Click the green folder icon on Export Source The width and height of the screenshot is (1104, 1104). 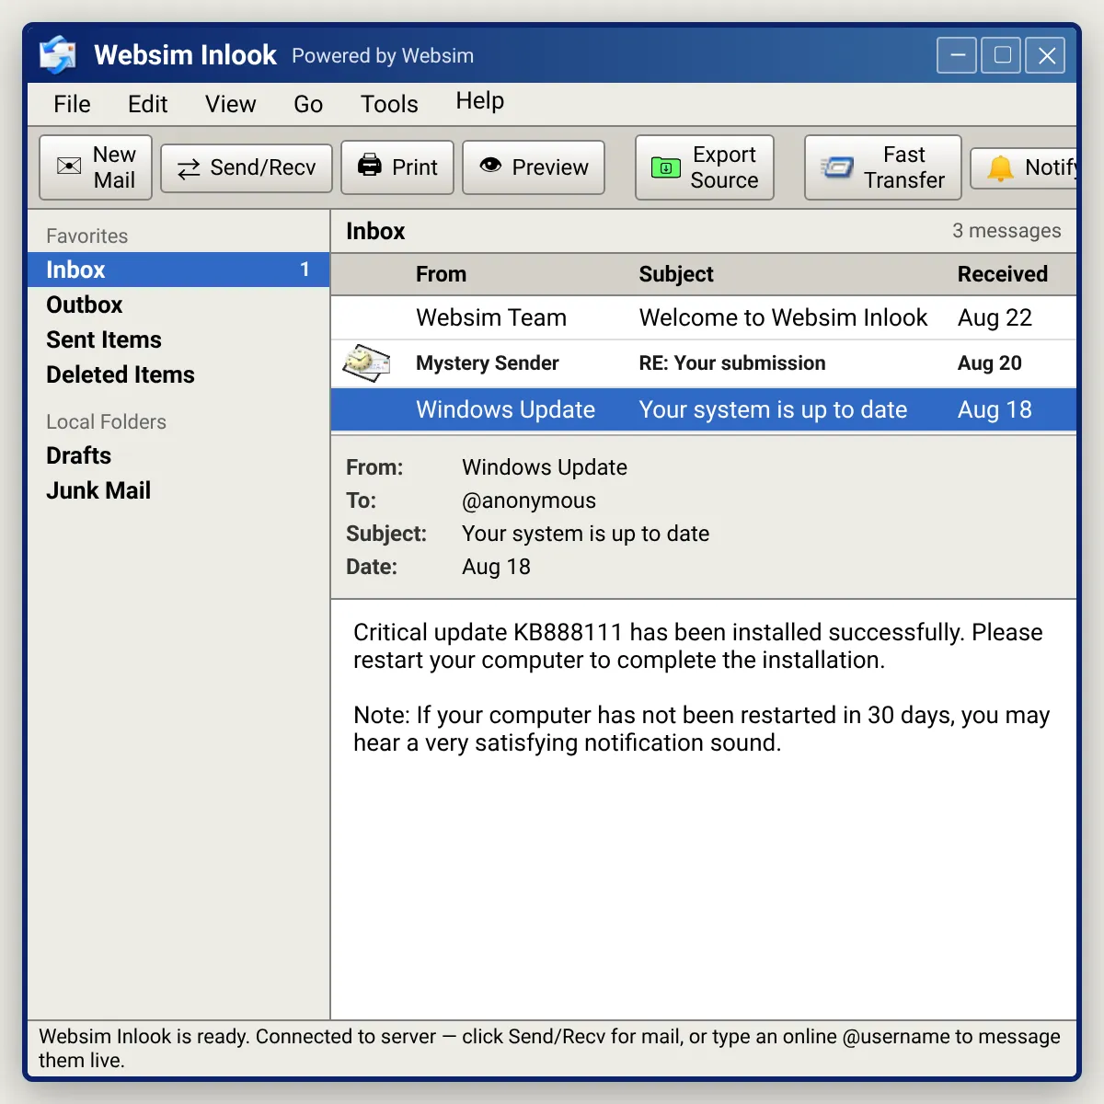(x=666, y=167)
